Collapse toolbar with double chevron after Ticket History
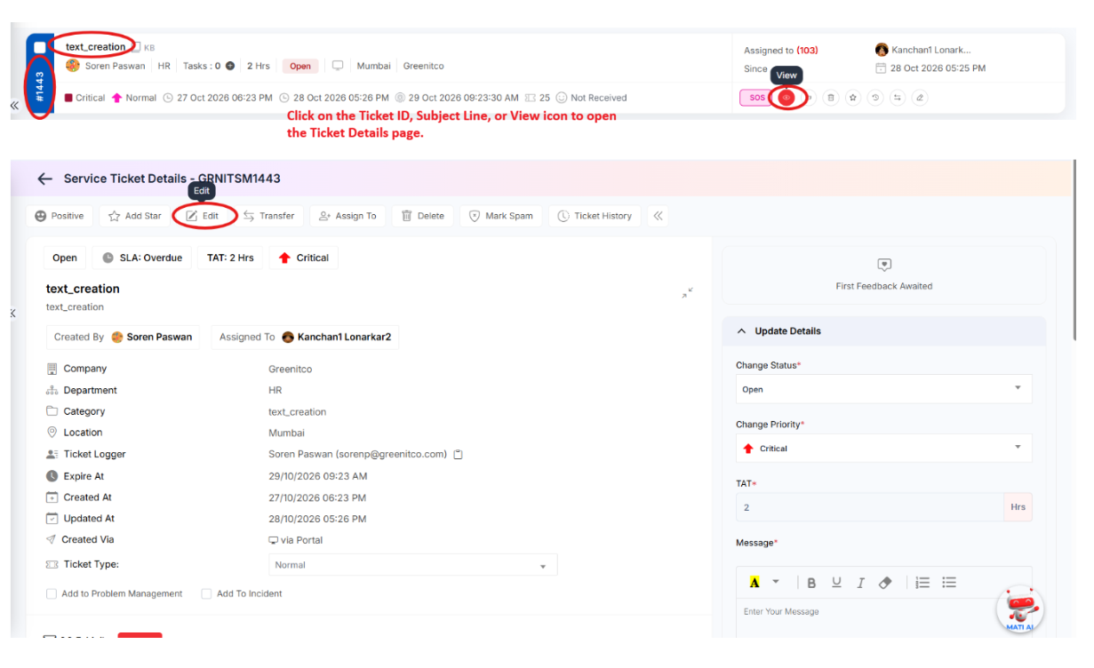Image resolution: width=1094 pixels, height=668 pixels. coord(659,216)
